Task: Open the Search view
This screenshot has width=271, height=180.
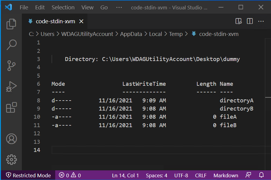Action: [x=11, y=45]
